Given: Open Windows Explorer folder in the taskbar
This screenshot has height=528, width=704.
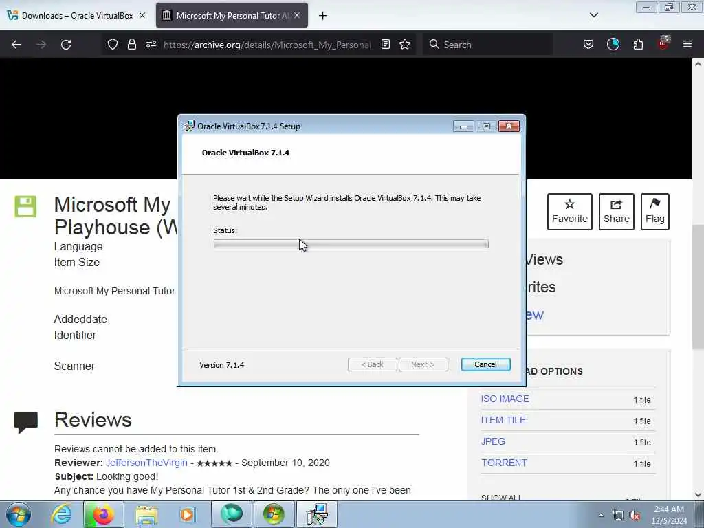Looking at the screenshot, I should 146,514.
